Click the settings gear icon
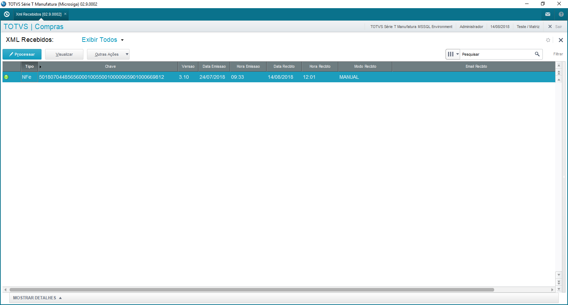The width and height of the screenshot is (568, 305). (x=548, y=40)
